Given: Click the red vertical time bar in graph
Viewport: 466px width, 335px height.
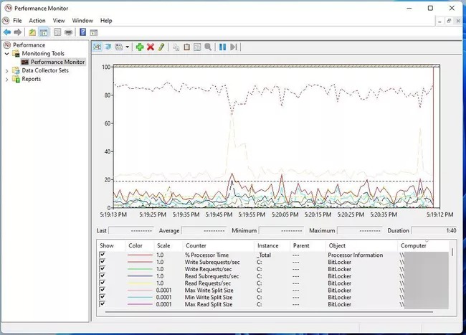Looking at the screenshot, I should click(433, 137).
